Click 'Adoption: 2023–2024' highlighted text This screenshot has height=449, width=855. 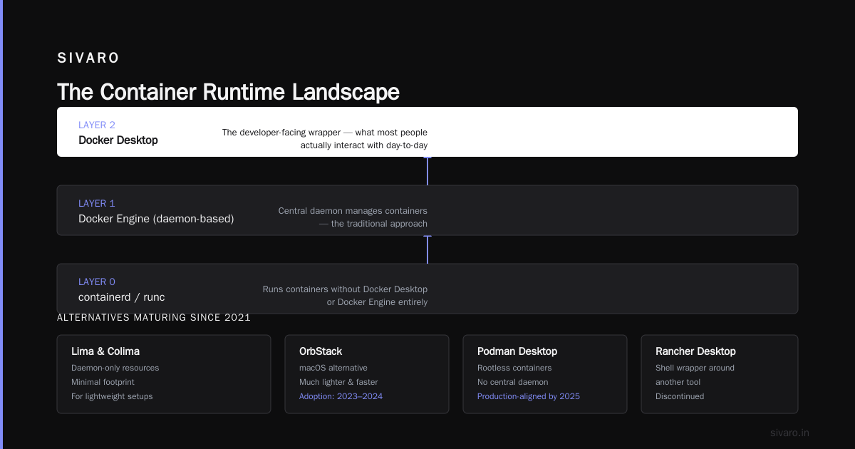pyautogui.click(x=341, y=396)
